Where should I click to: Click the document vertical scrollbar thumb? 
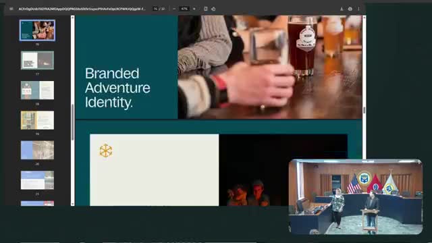364,110
